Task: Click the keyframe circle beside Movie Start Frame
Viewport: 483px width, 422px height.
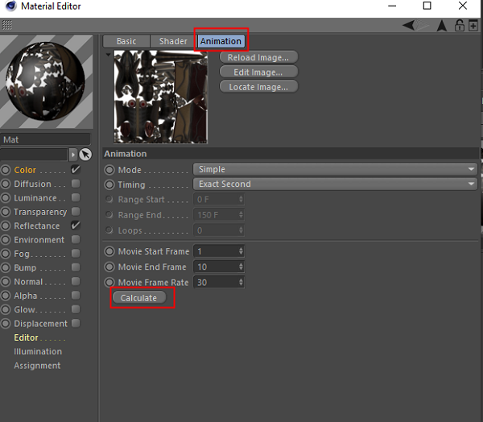Action: pos(110,252)
